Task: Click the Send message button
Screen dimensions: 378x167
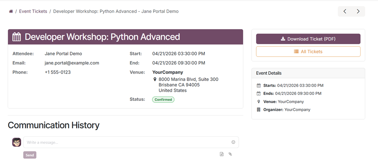Action: (x=30, y=155)
